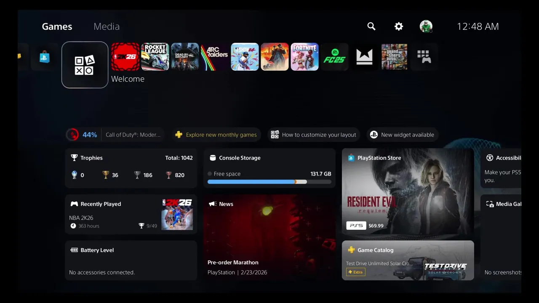Launch the EA FC25 game tile
Image resolution: width=539 pixels, height=303 pixels.
[334, 56]
